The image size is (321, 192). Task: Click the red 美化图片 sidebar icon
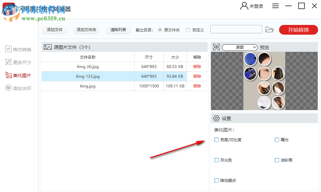click(x=8, y=75)
